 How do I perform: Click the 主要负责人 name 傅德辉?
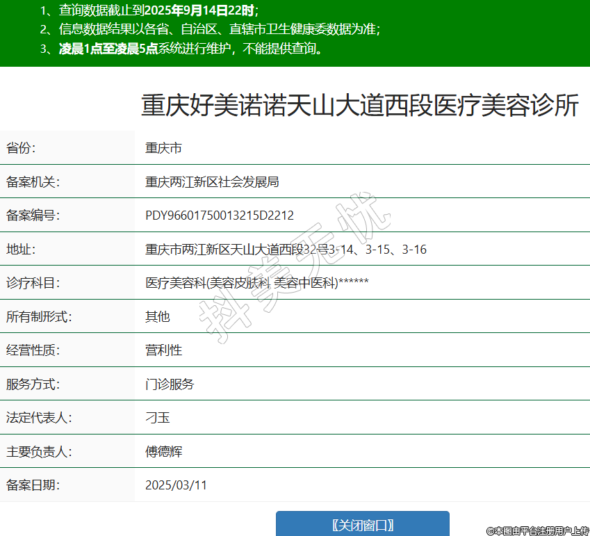(x=163, y=451)
